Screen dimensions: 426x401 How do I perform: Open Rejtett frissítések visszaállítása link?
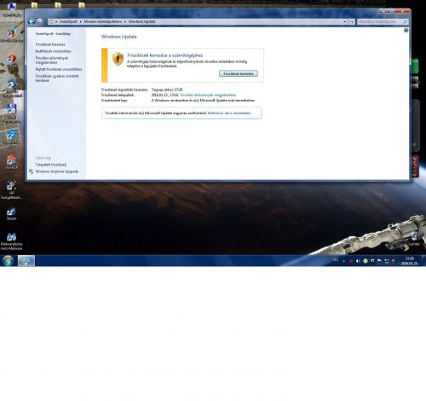[x=59, y=69]
